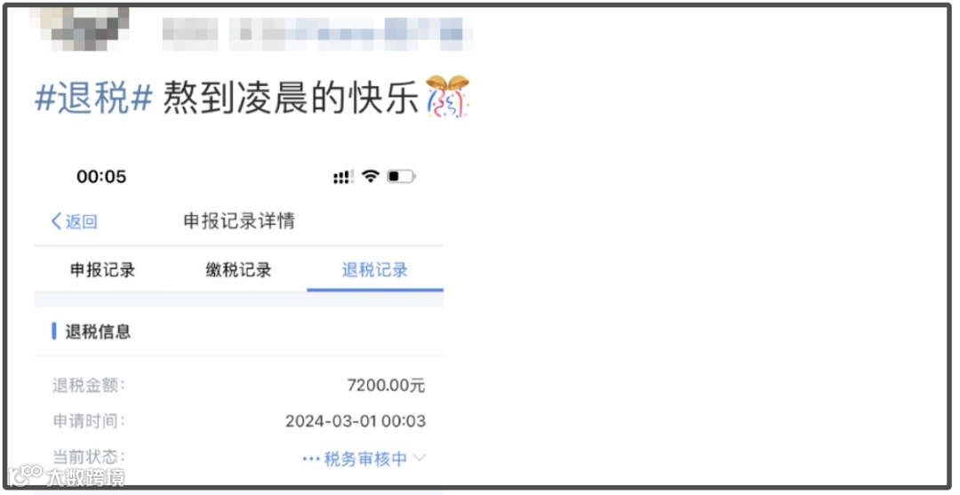Viewport: 960px width, 495px height.
Task: Switch to the 申报记录 tab
Action: pos(103,270)
